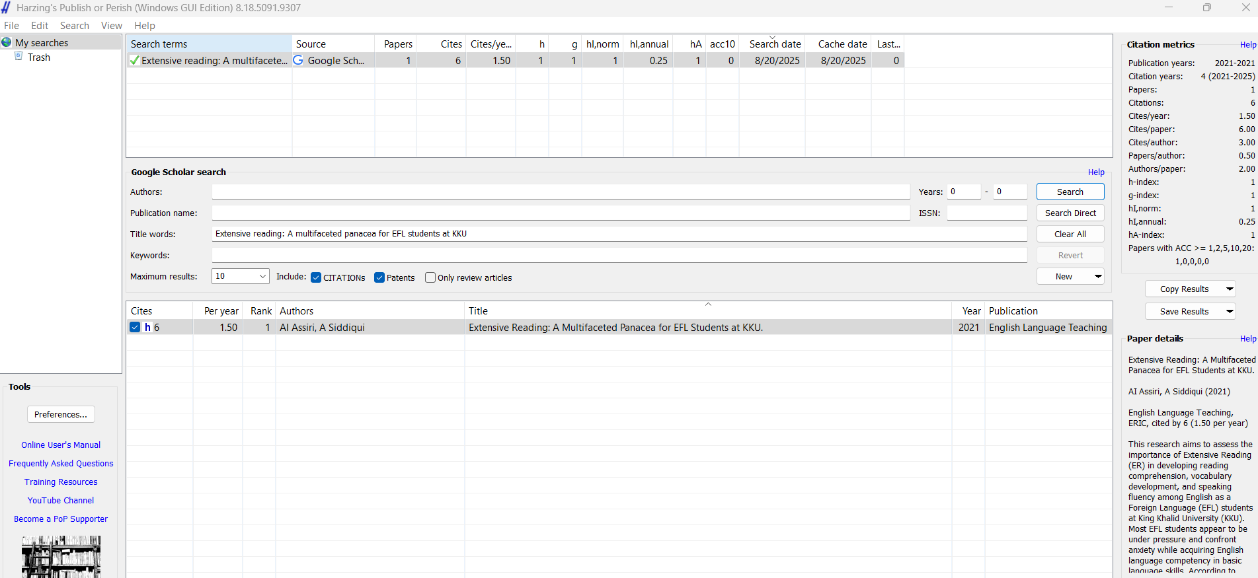This screenshot has width=1258, height=578.
Task: Open the Maximum results dropdown
Action: coord(262,276)
